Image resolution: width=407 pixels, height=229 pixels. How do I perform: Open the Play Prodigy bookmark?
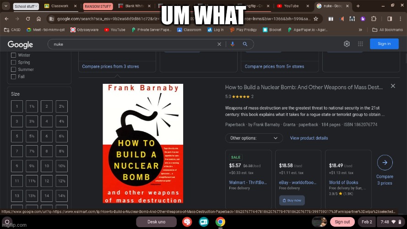[243, 30]
